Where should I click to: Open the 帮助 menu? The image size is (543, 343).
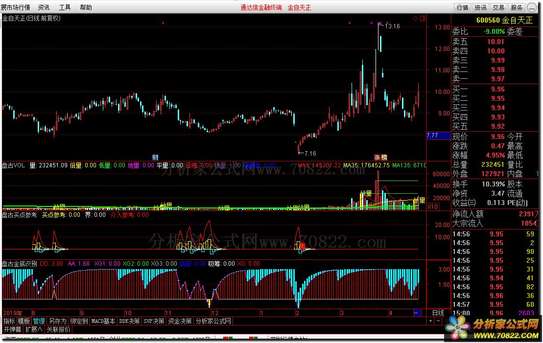86,7
